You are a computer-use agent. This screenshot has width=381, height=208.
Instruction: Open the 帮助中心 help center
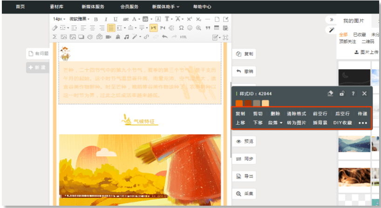coord(202,7)
